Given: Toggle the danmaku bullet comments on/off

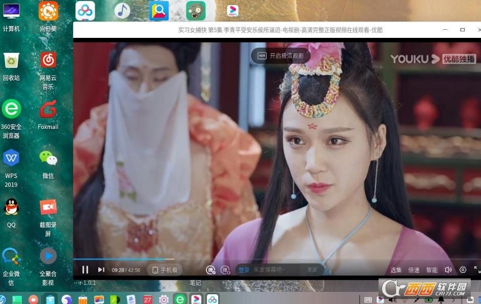Looking at the screenshot, I should pyautogui.click(x=211, y=270).
